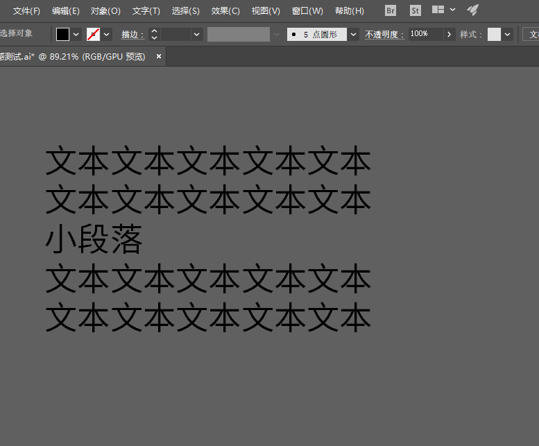Screen dimensions: 539x446
Task: Click the black fill color swatch
Action: 62,35
